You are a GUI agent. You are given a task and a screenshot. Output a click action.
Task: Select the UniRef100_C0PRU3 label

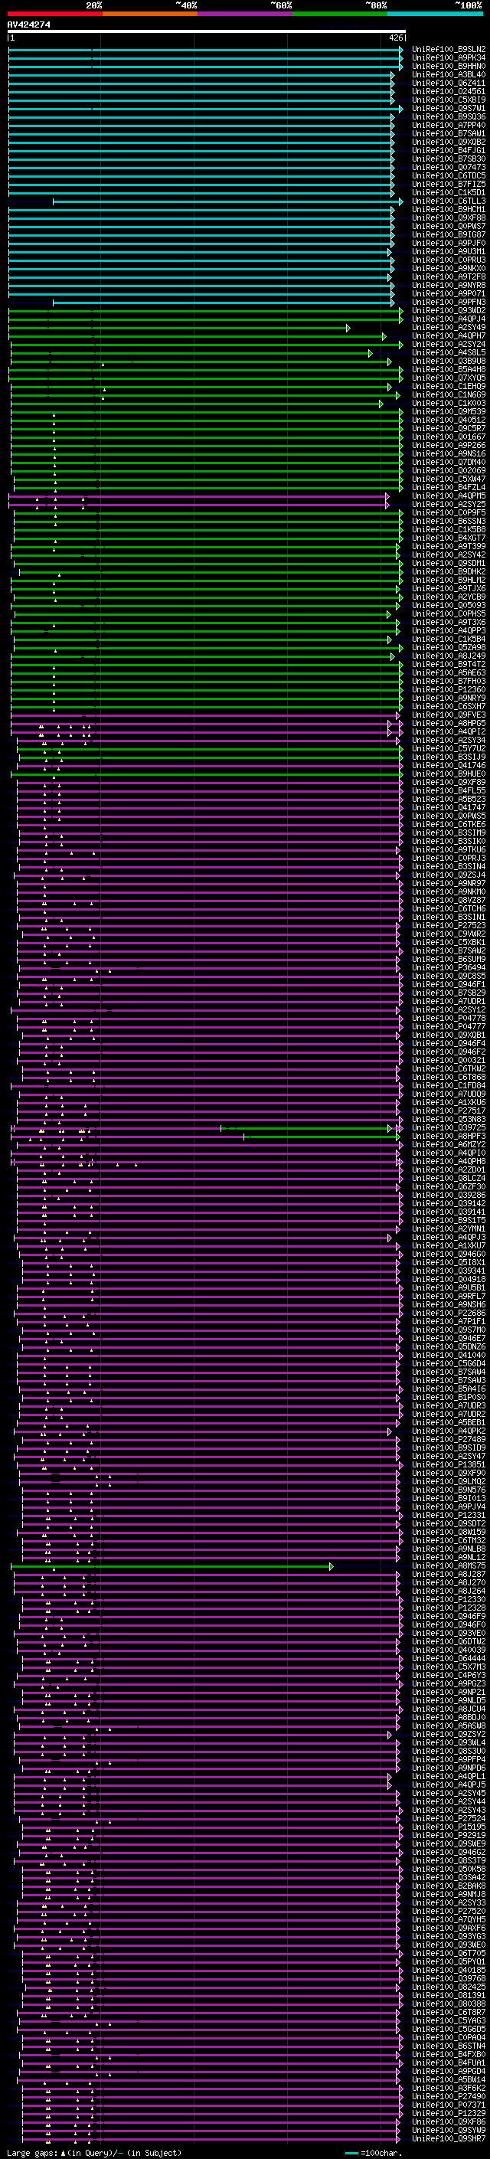coord(449,260)
